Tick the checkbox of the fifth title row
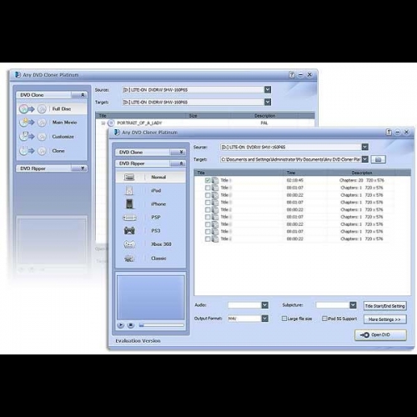The width and height of the screenshot is (417, 417). (208, 209)
